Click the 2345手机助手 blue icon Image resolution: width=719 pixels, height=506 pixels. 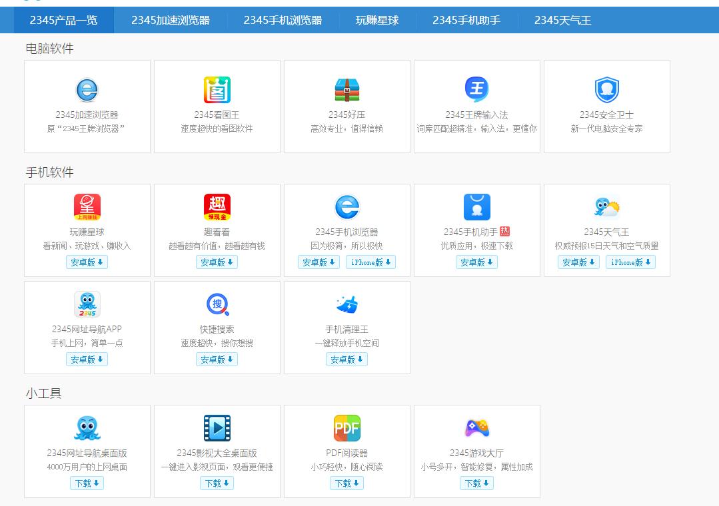pyautogui.click(x=477, y=207)
